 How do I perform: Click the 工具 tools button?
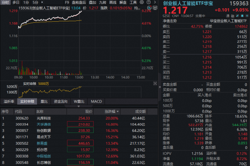coord(133,2)
